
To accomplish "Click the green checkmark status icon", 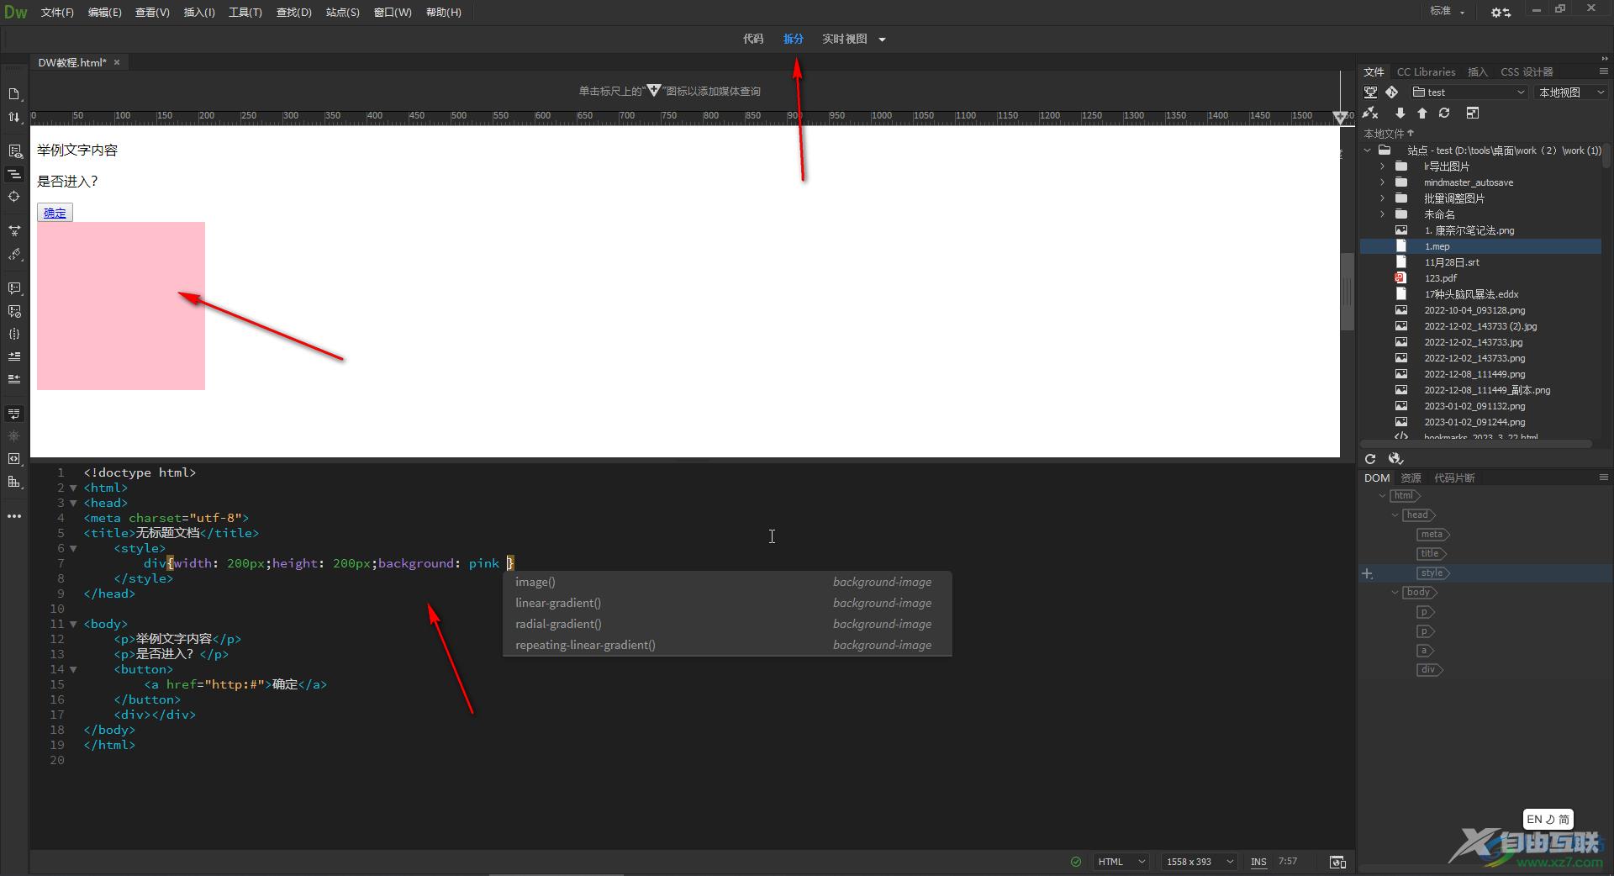I will tap(1075, 862).
